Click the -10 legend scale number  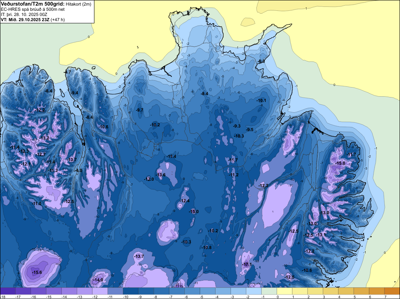point(126,297)
